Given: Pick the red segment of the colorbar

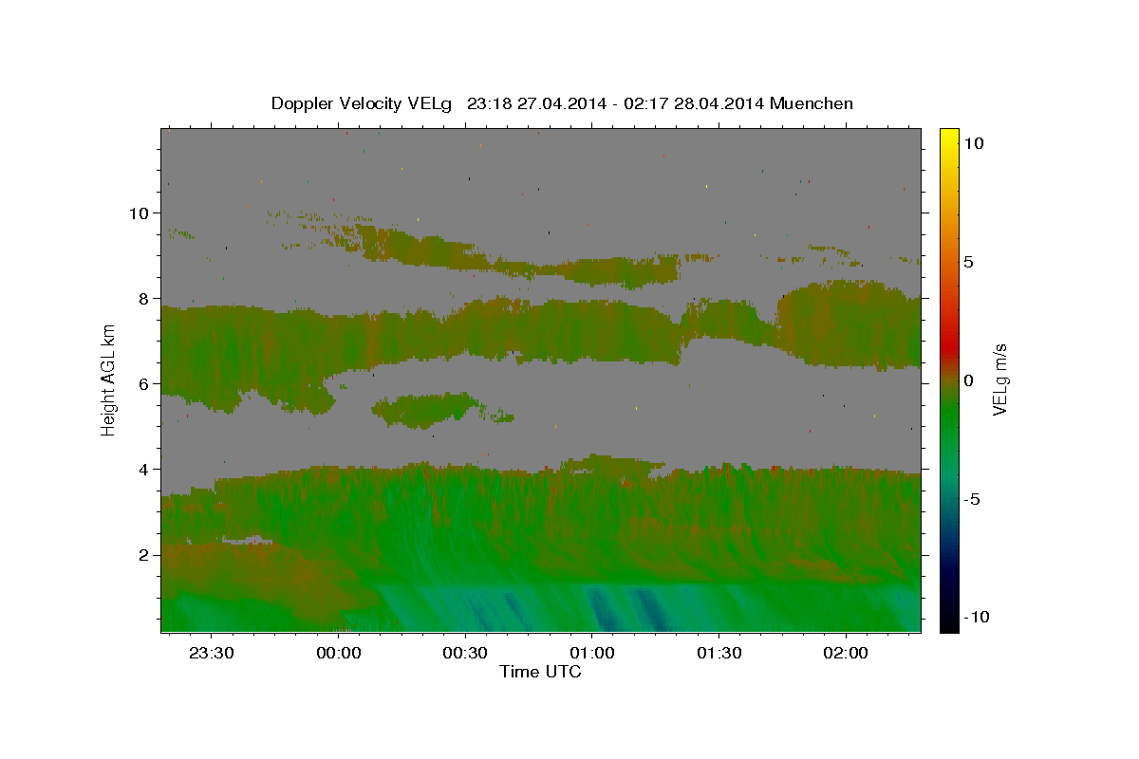Looking at the screenshot, I should (x=949, y=343).
